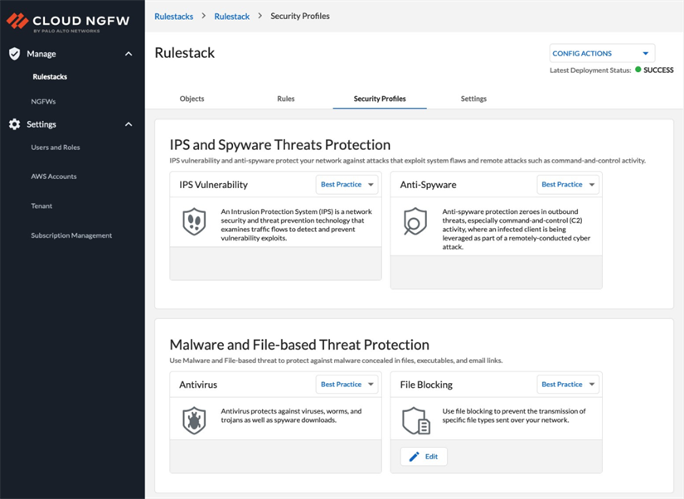Click the Anti-Spyware magnifier shield icon

(x=415, y=222)
